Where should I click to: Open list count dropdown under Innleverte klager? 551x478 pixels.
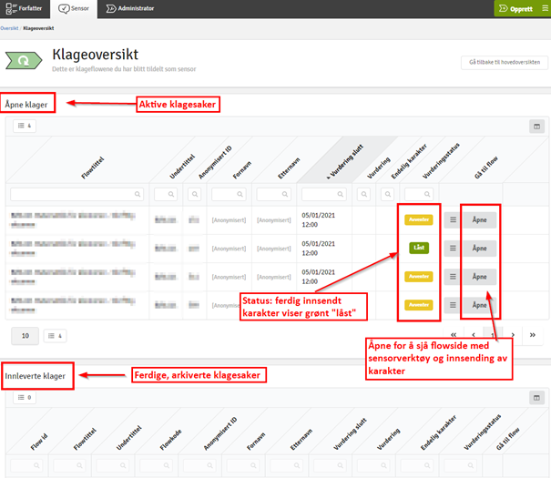26,397
